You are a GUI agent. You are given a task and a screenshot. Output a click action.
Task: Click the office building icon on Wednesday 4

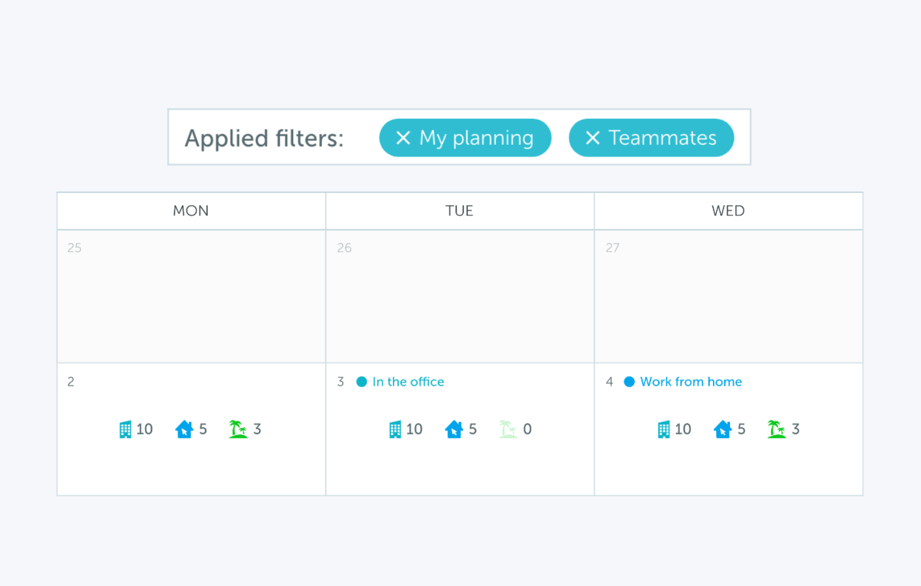coord(664,429)
